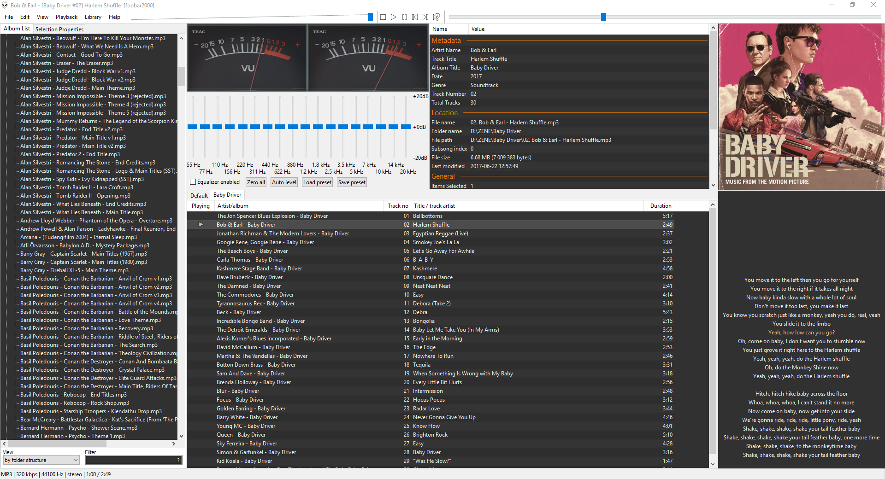This screenshot has width=885, height=479.
Task: Switch to the Album List tab
Action: pos(17,29)
